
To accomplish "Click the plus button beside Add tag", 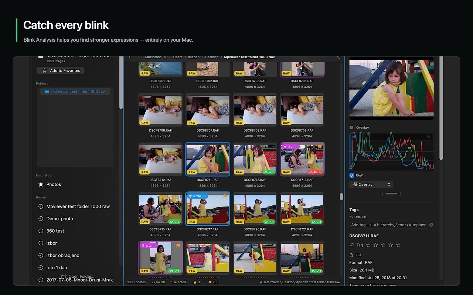I will [x=431, y=225].
